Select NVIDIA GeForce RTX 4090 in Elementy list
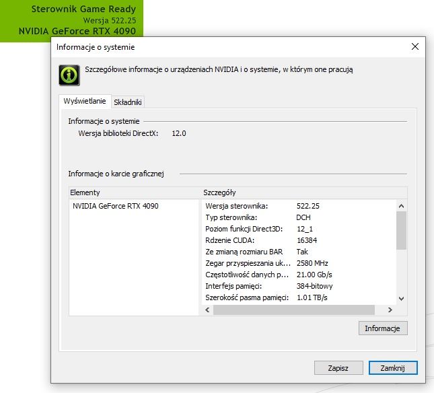The width and height of the screenshot is (434, 393). [116, 206]
